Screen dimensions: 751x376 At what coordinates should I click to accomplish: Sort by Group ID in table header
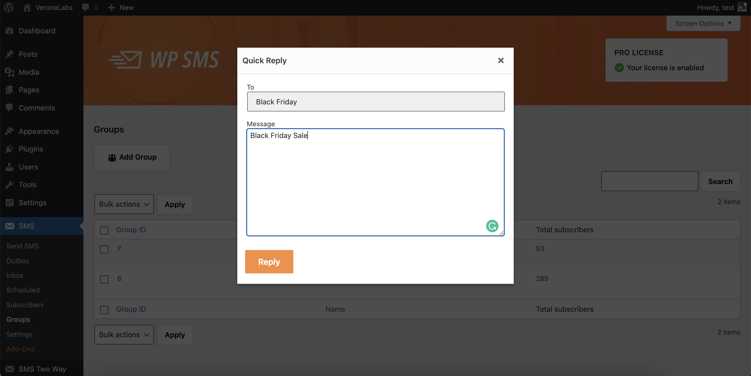point(131,230)
